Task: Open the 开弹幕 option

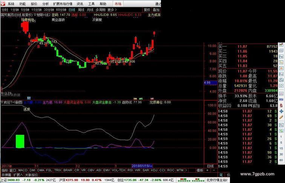Action: (6, 175)
